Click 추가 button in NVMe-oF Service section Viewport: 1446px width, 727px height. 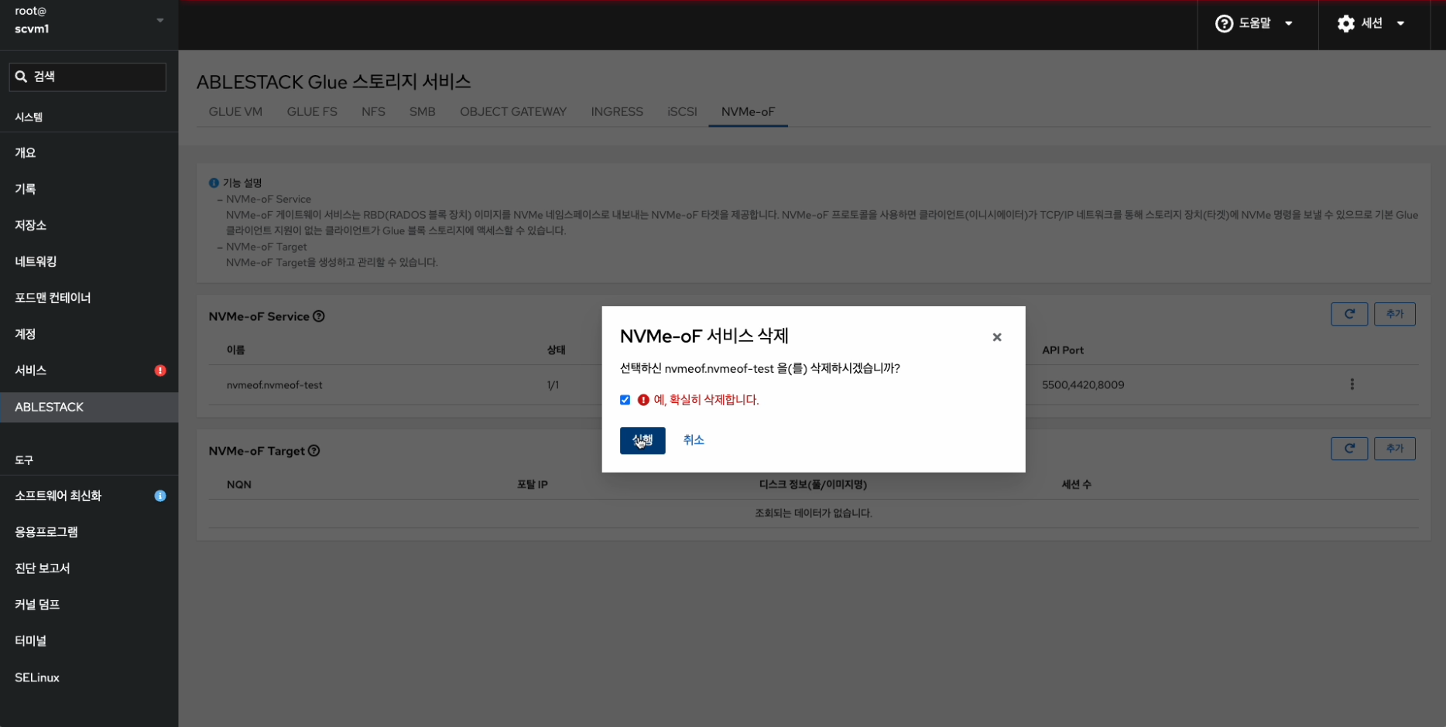(x=1394, y=314)
